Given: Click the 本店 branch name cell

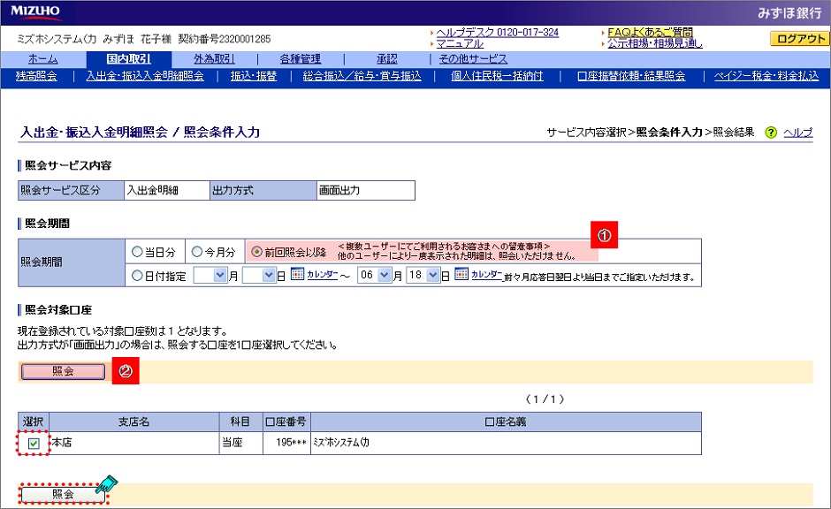Looking at the screenshot, I should click(x=133, y=444).
